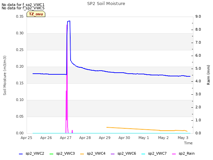Click the small magenta rain bump after Apr 27
The width and height of the screenshot is (213, 160).
[72, 132]
